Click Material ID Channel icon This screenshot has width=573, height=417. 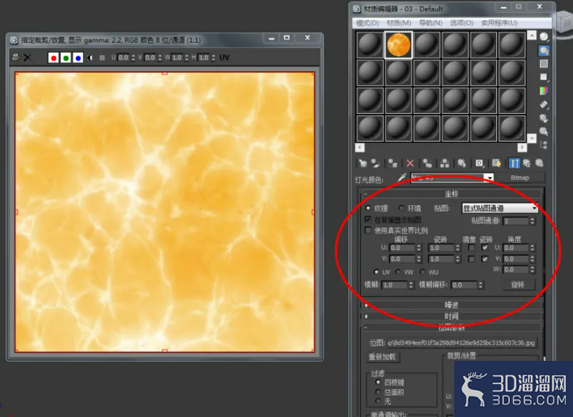479,163
